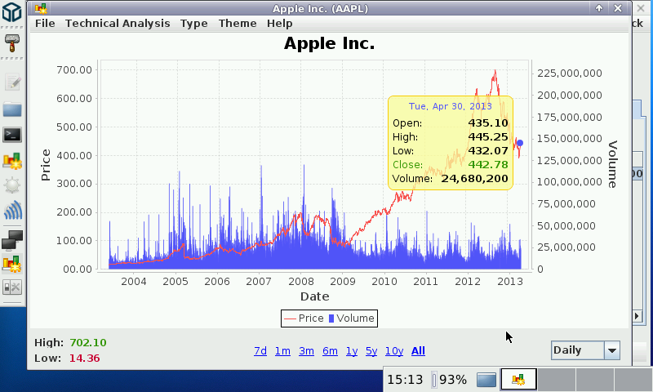Viewport: 653px width, 392px height.
Task: Open the wireless signal icon in sidebar
Action: point(13,210)
